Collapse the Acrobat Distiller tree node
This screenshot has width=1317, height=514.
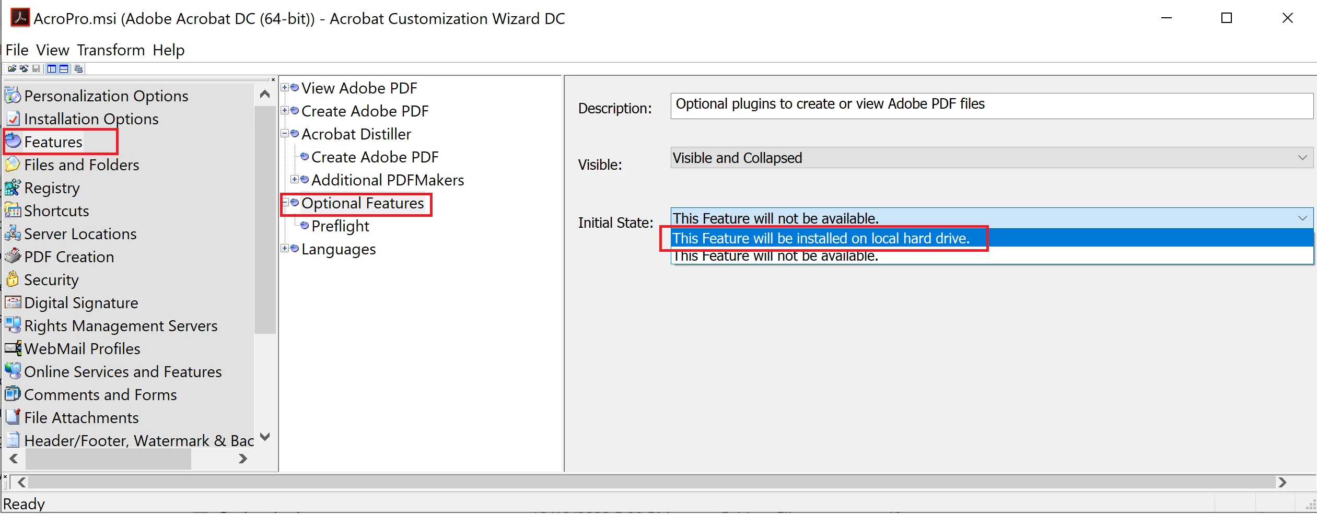coord(285,133)
